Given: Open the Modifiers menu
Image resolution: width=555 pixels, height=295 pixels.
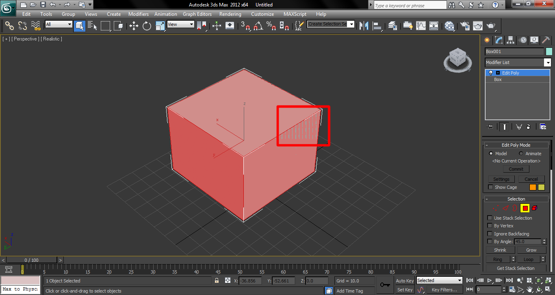Looking at the screenshot, I should pos(139,14).
